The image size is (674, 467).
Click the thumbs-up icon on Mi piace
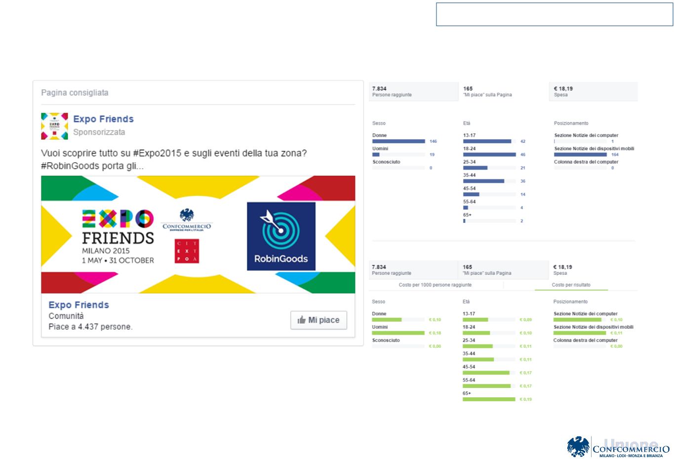point(302,320)
